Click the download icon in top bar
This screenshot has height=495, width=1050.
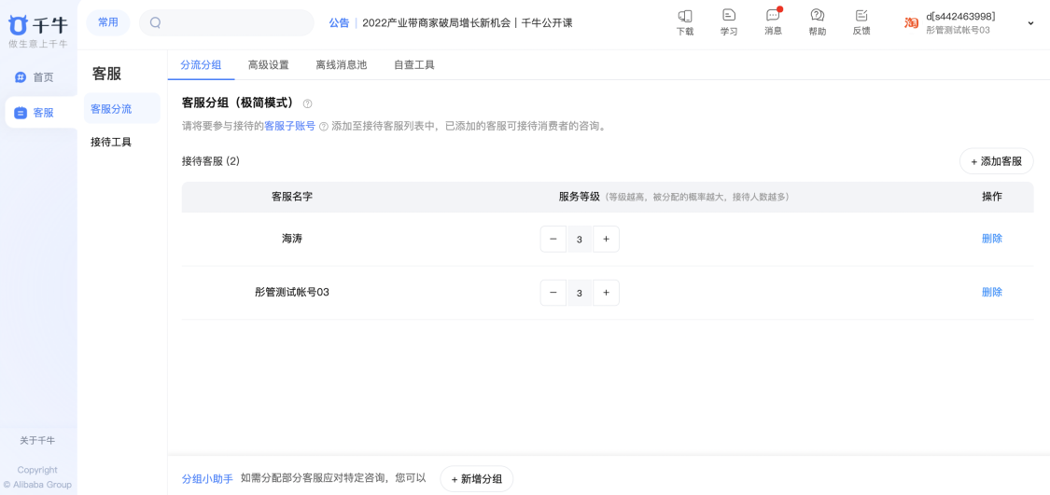(684, 17)
